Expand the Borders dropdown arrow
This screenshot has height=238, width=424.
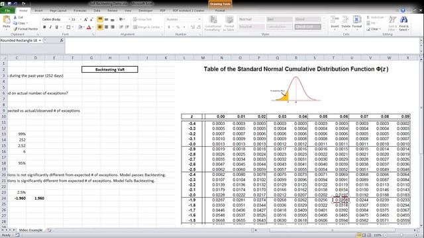click(73, 27)
